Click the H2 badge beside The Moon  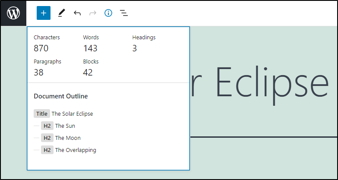coord(47,138)
